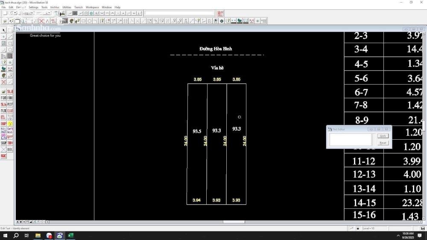Click the red HCM icon in top toolbar
427x240 pixels.
(x=220, y=13)
